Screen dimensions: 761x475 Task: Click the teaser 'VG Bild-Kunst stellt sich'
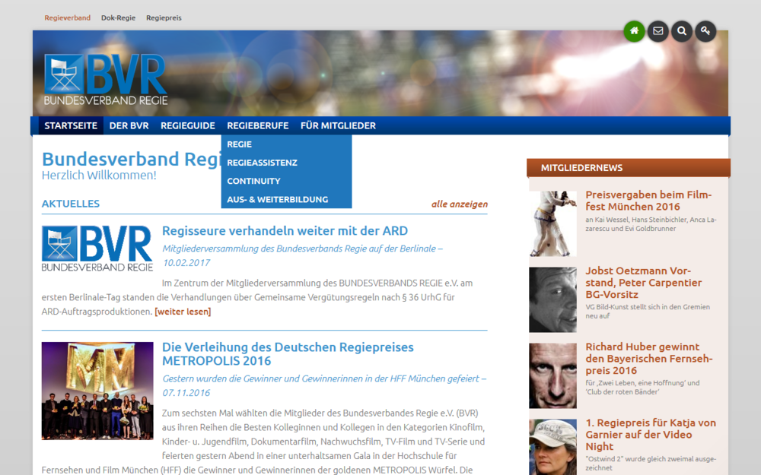[648, 311]
